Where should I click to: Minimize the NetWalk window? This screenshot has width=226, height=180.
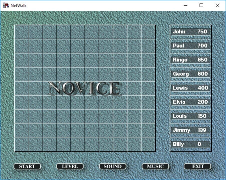(185, 5)
